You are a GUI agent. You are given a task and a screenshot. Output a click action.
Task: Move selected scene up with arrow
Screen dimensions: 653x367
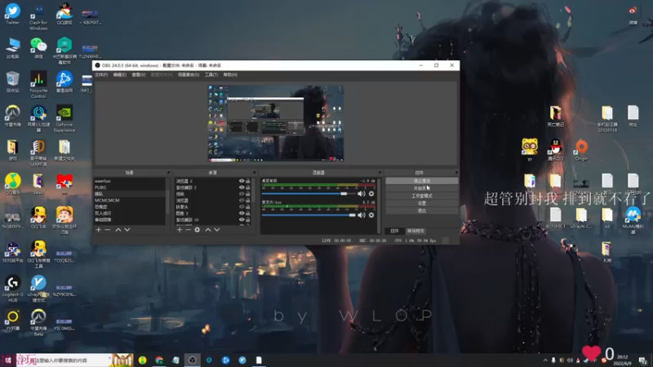[118, 230]
